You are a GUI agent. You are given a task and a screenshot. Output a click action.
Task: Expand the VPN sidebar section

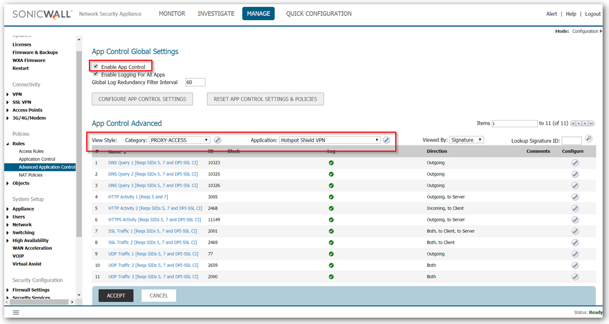pos(8,94)
